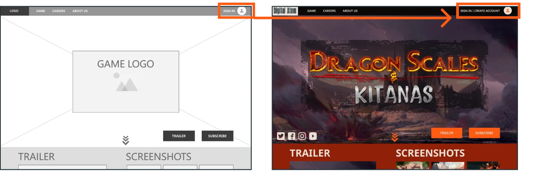Open GAME in the Digital Atom navbar
Image resolution: width=544 pixels, height=176 pixels.
click(x=312, y=11)
